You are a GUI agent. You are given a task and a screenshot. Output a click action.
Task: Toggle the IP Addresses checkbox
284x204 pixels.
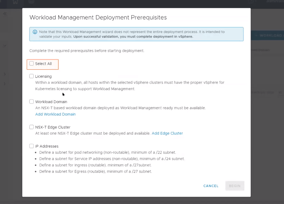32,146
